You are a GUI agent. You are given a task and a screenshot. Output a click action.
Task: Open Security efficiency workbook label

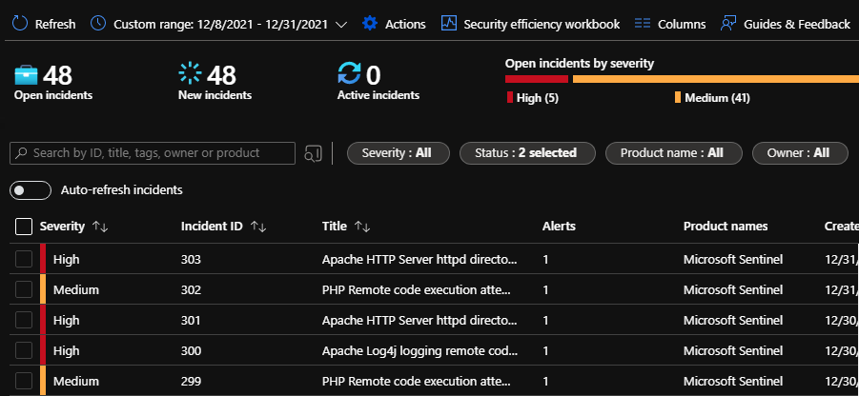click(542, 24)
